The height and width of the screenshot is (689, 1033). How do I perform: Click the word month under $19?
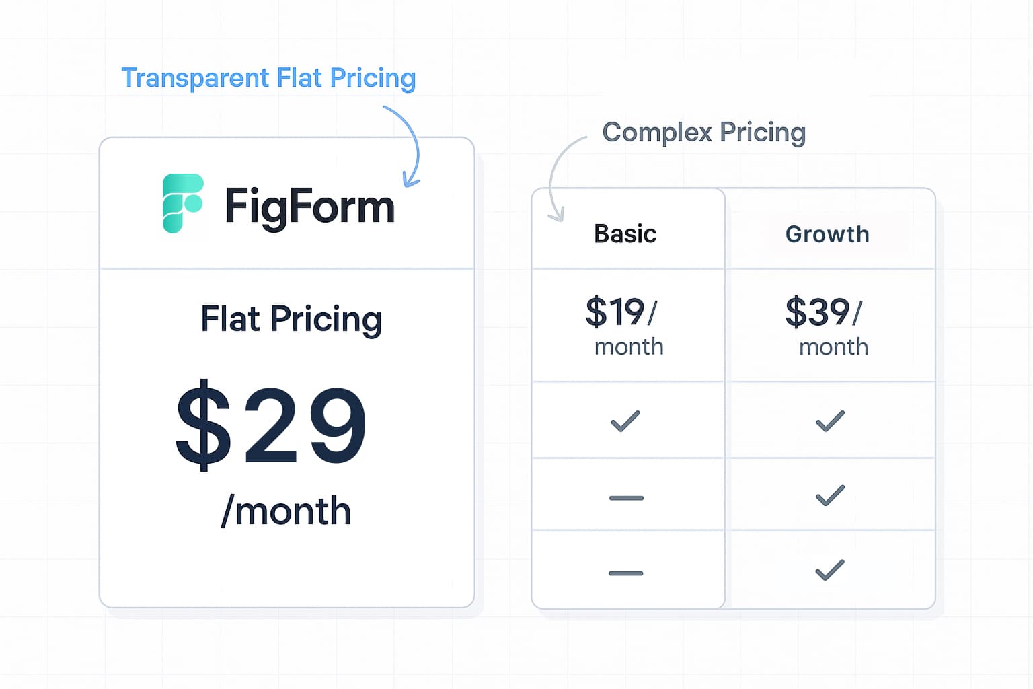click(629, 347)
